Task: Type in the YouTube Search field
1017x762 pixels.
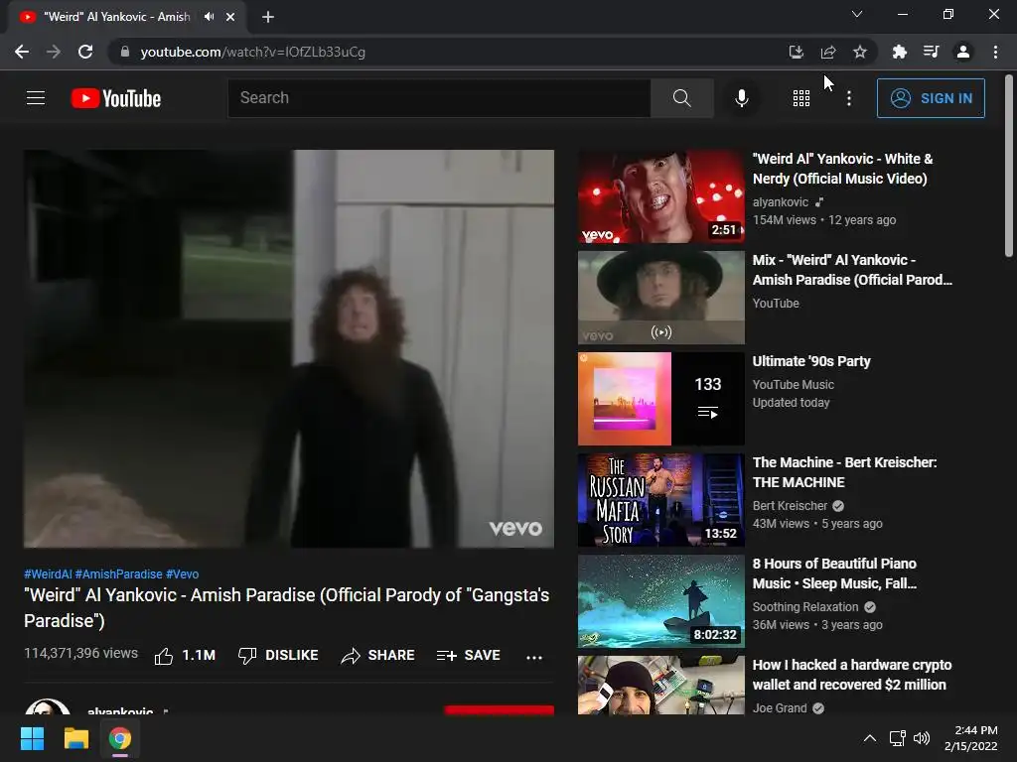Action: click(x=439, y=98)
